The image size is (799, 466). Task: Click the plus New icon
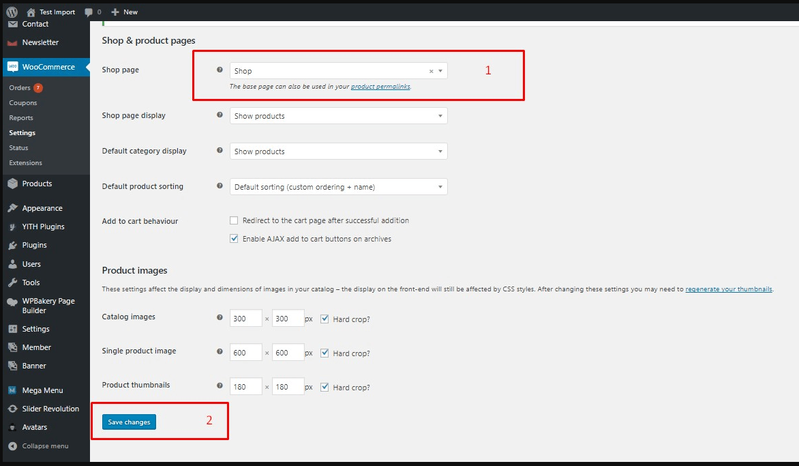[x=115, y=12]
